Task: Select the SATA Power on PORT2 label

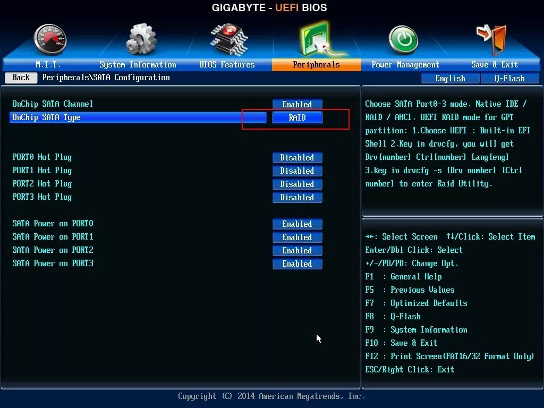Action: (x=53, y=250)
